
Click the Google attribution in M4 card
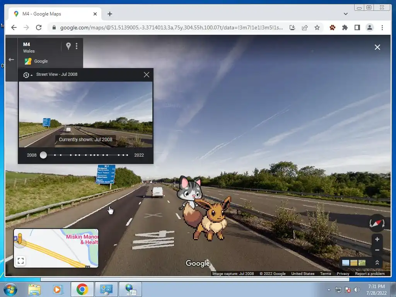pyautogui.click(x=36, y=61)
